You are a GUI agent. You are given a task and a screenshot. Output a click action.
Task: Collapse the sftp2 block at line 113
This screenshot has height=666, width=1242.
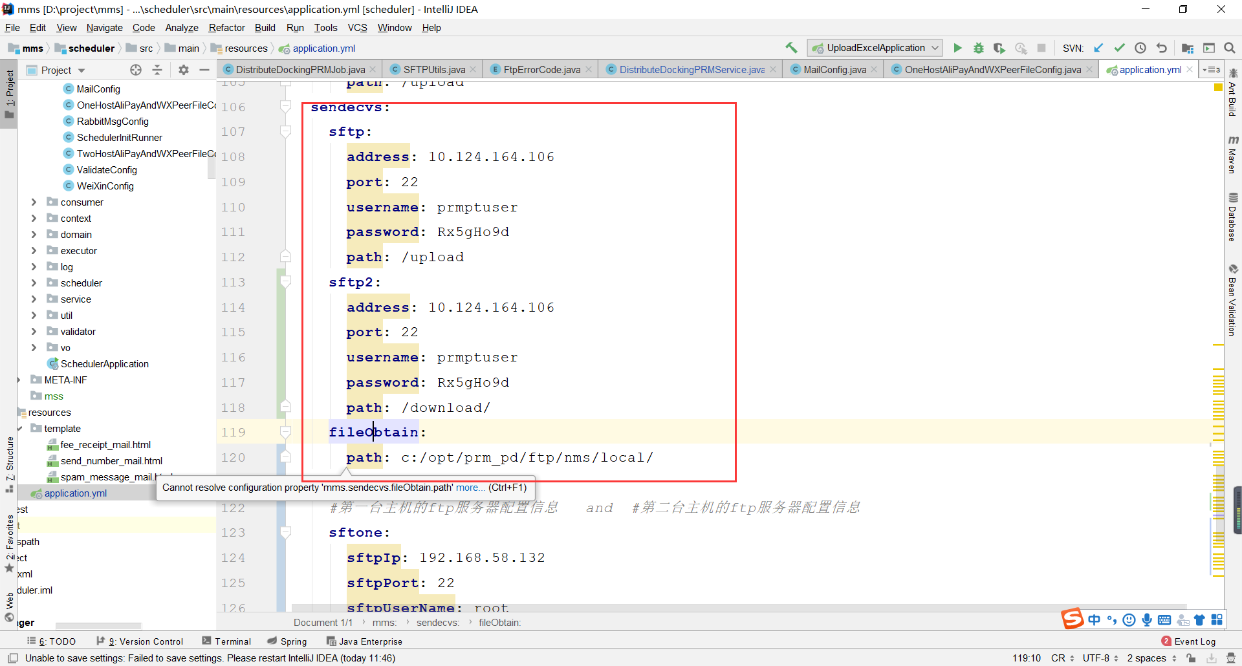point(285,282)
